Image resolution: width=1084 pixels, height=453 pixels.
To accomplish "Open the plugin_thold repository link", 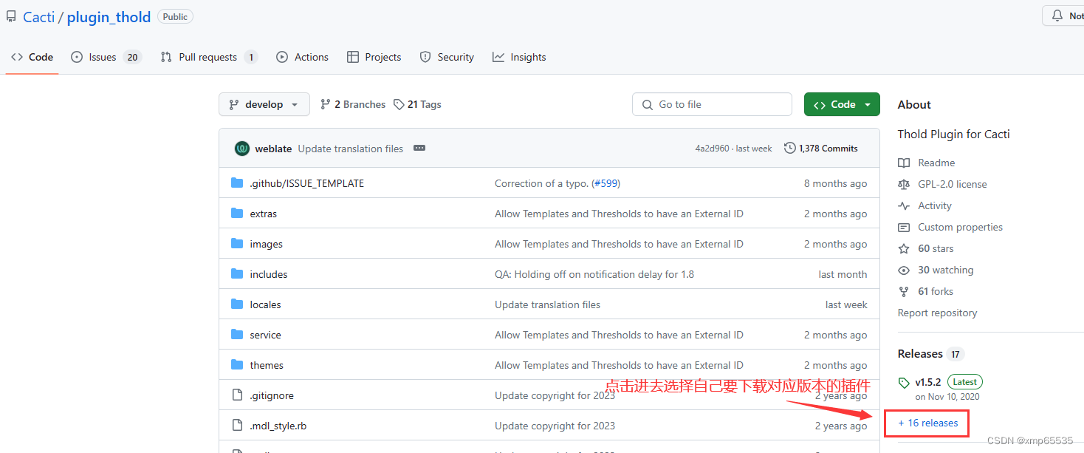I will tap(109, 17).
